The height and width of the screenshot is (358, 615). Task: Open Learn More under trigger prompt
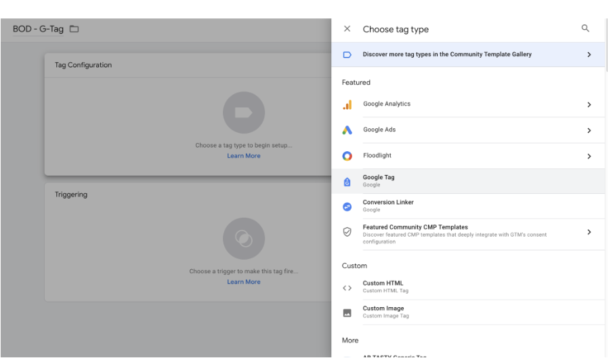pyautogui.click(x=244, y=282)
